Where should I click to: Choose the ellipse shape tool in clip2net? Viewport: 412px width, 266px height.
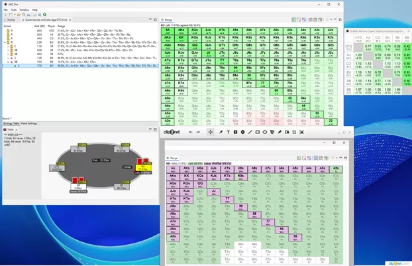(265, 132)
